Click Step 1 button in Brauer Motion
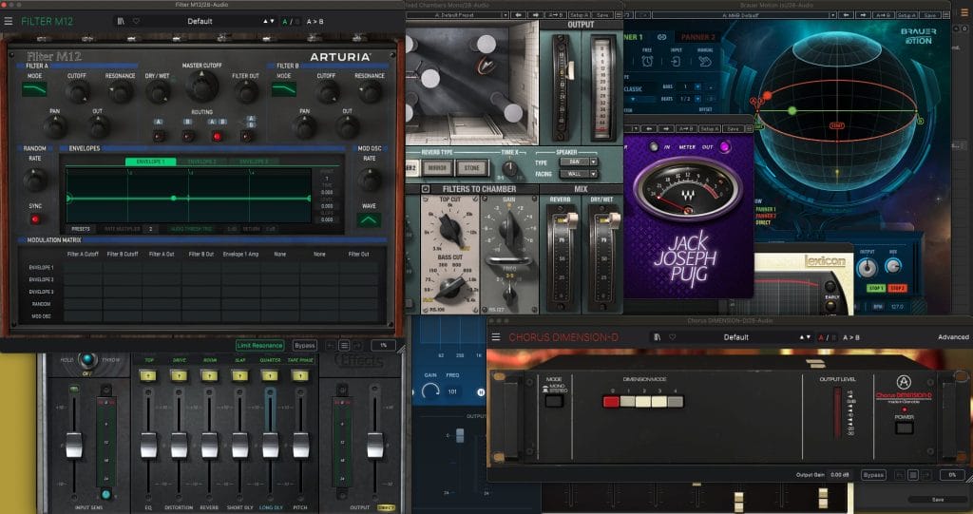This screenshot has width=973, height=514. pyautogui.click(x=875, y=288)
